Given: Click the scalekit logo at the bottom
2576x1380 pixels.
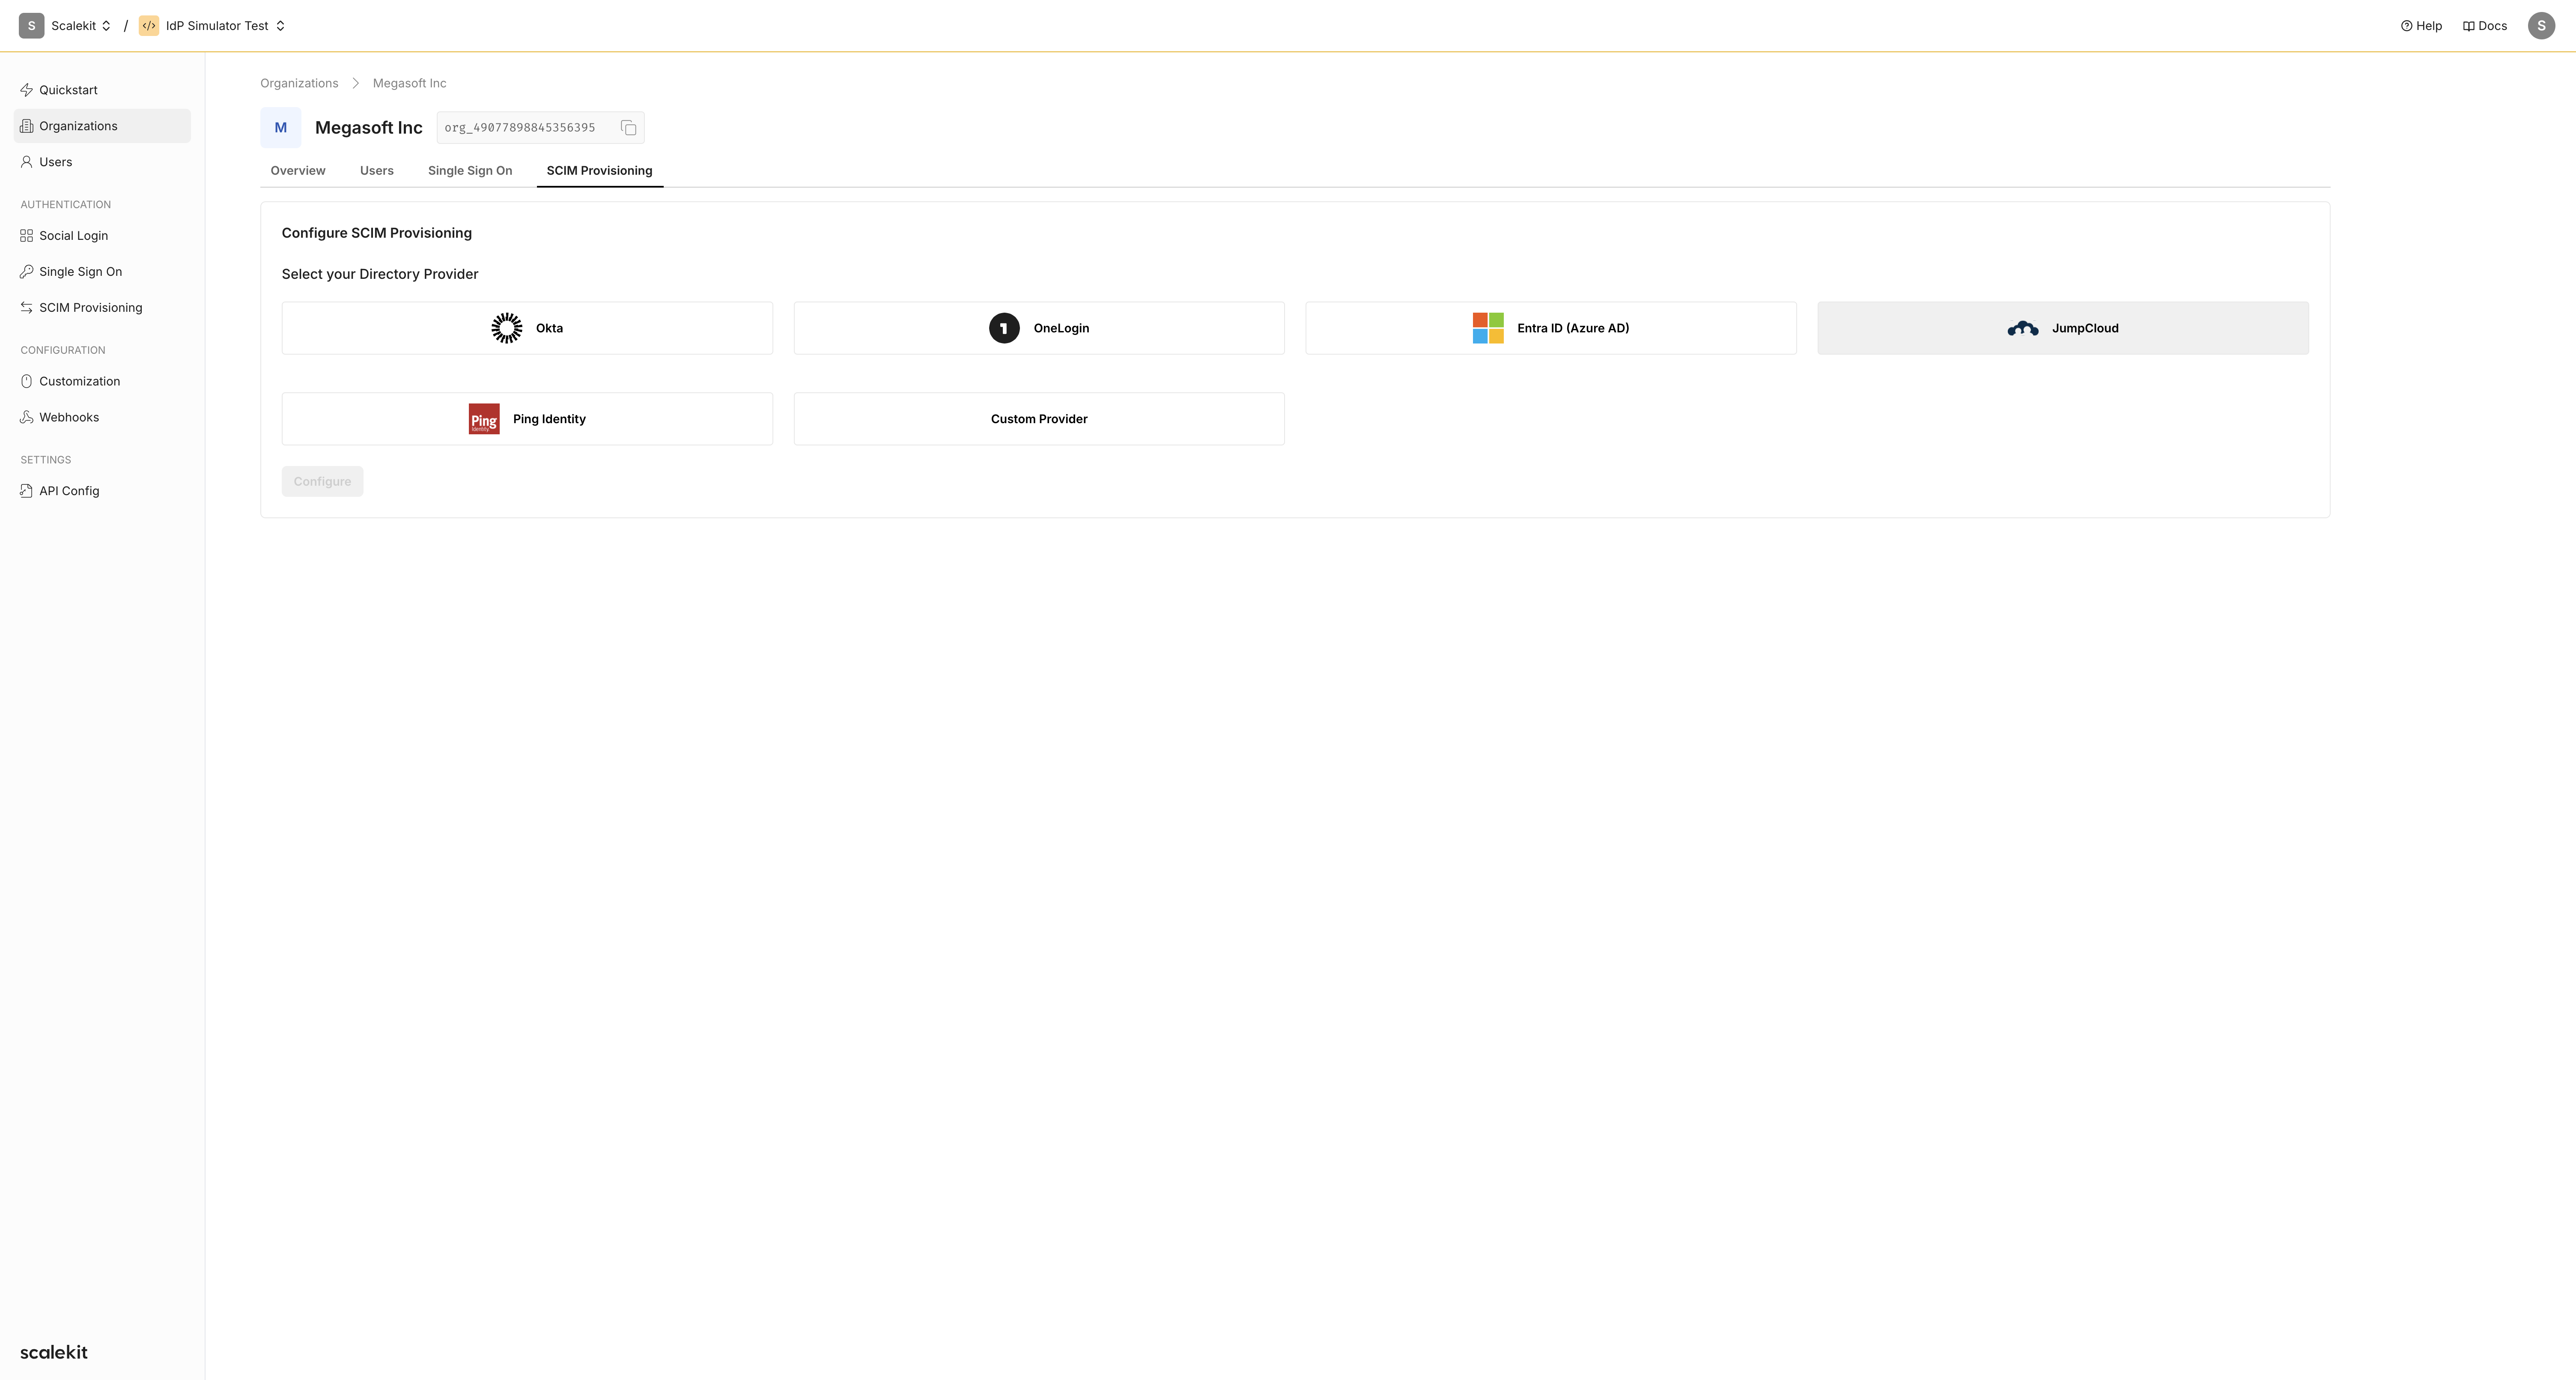Looking at the screenshot, I should tap(54, 1352).
